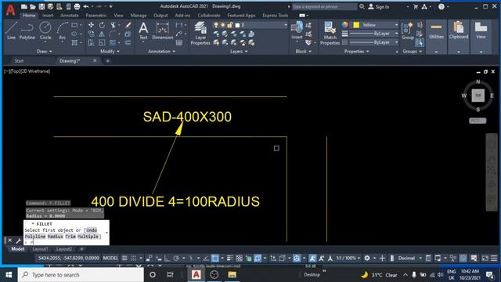Viewport: 501px width, 282px height.
Task: Click the Group icon
Action: click(x=407, y=31)
